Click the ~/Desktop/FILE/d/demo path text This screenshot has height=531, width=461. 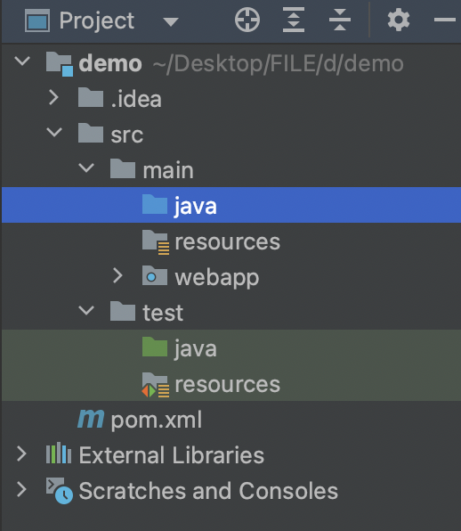(278, 63)
